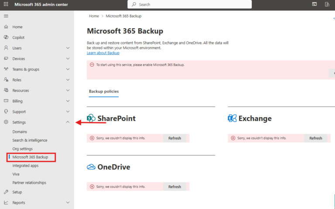Click the app launcher waffle icon
The height and width of the screenshot is (209, 335).
click(x=6, y=4)
